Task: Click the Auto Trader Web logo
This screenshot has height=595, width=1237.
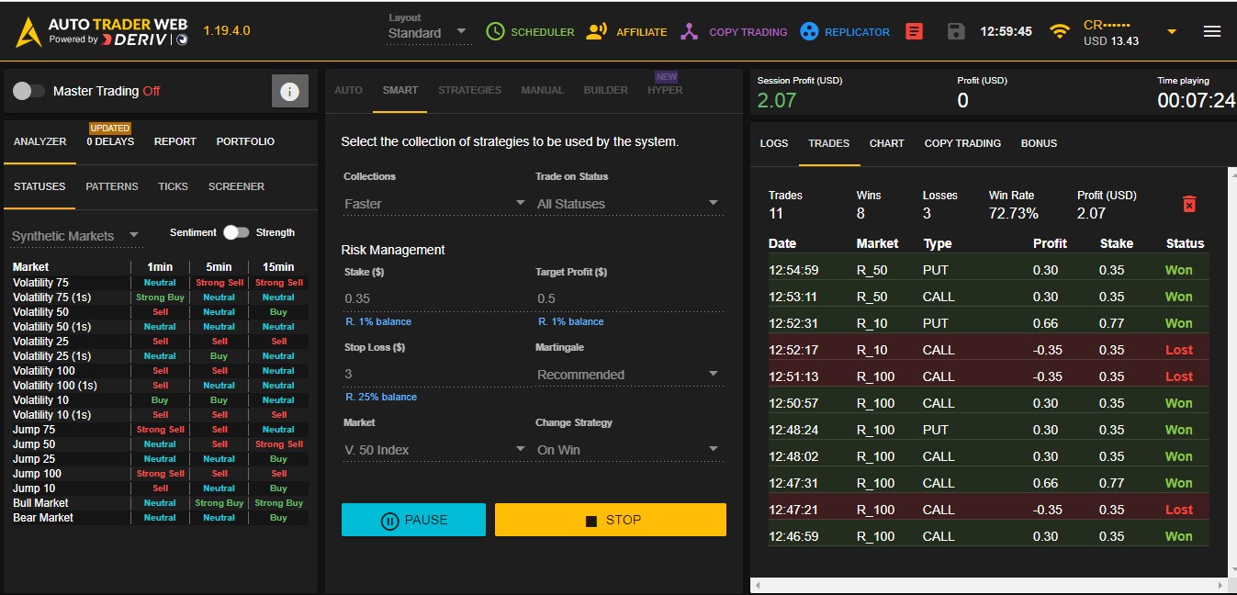Action: tap(102, 31)
